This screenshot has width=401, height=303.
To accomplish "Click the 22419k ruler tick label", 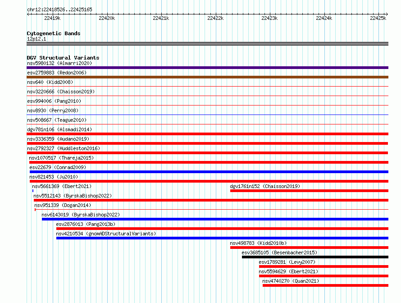I will pos(52,18).
